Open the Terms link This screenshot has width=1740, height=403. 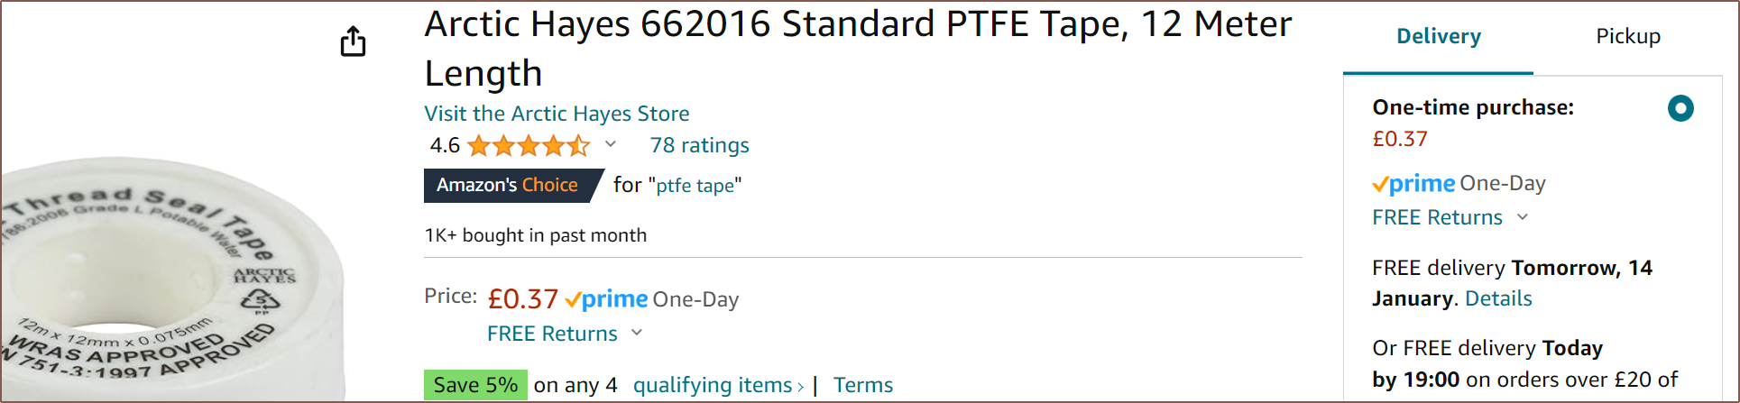point(862,385)
